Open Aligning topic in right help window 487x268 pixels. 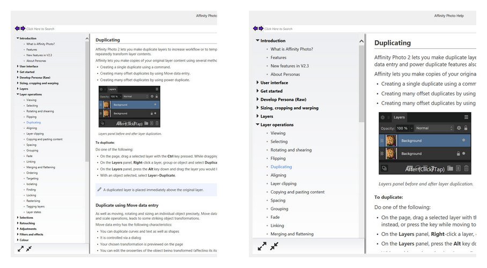pos(278,175)
